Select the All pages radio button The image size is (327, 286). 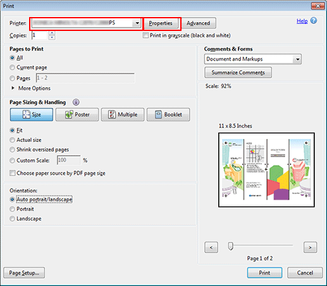point(13,57)
